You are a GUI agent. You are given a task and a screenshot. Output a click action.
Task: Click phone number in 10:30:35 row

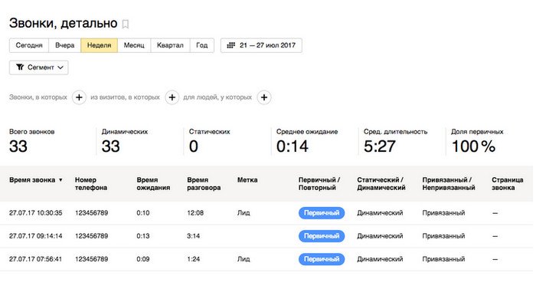coord(92,212)
